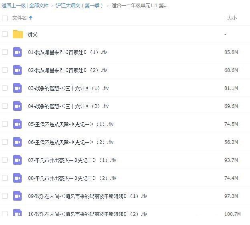Click video icon for 07-平凡市井出豪杰 (1).flv
Screen dimensions: 250x225
click(x=17, y=160)
